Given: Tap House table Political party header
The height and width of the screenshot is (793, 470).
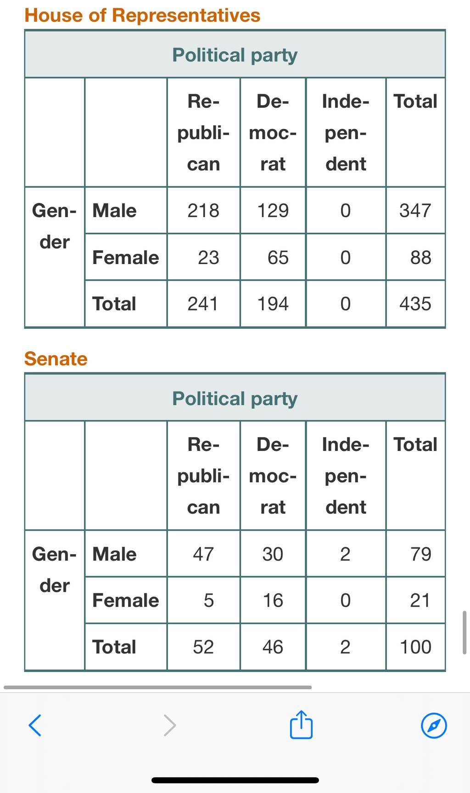Looking at the screenshot, I should pyautogui.click(x=235, y=55).
